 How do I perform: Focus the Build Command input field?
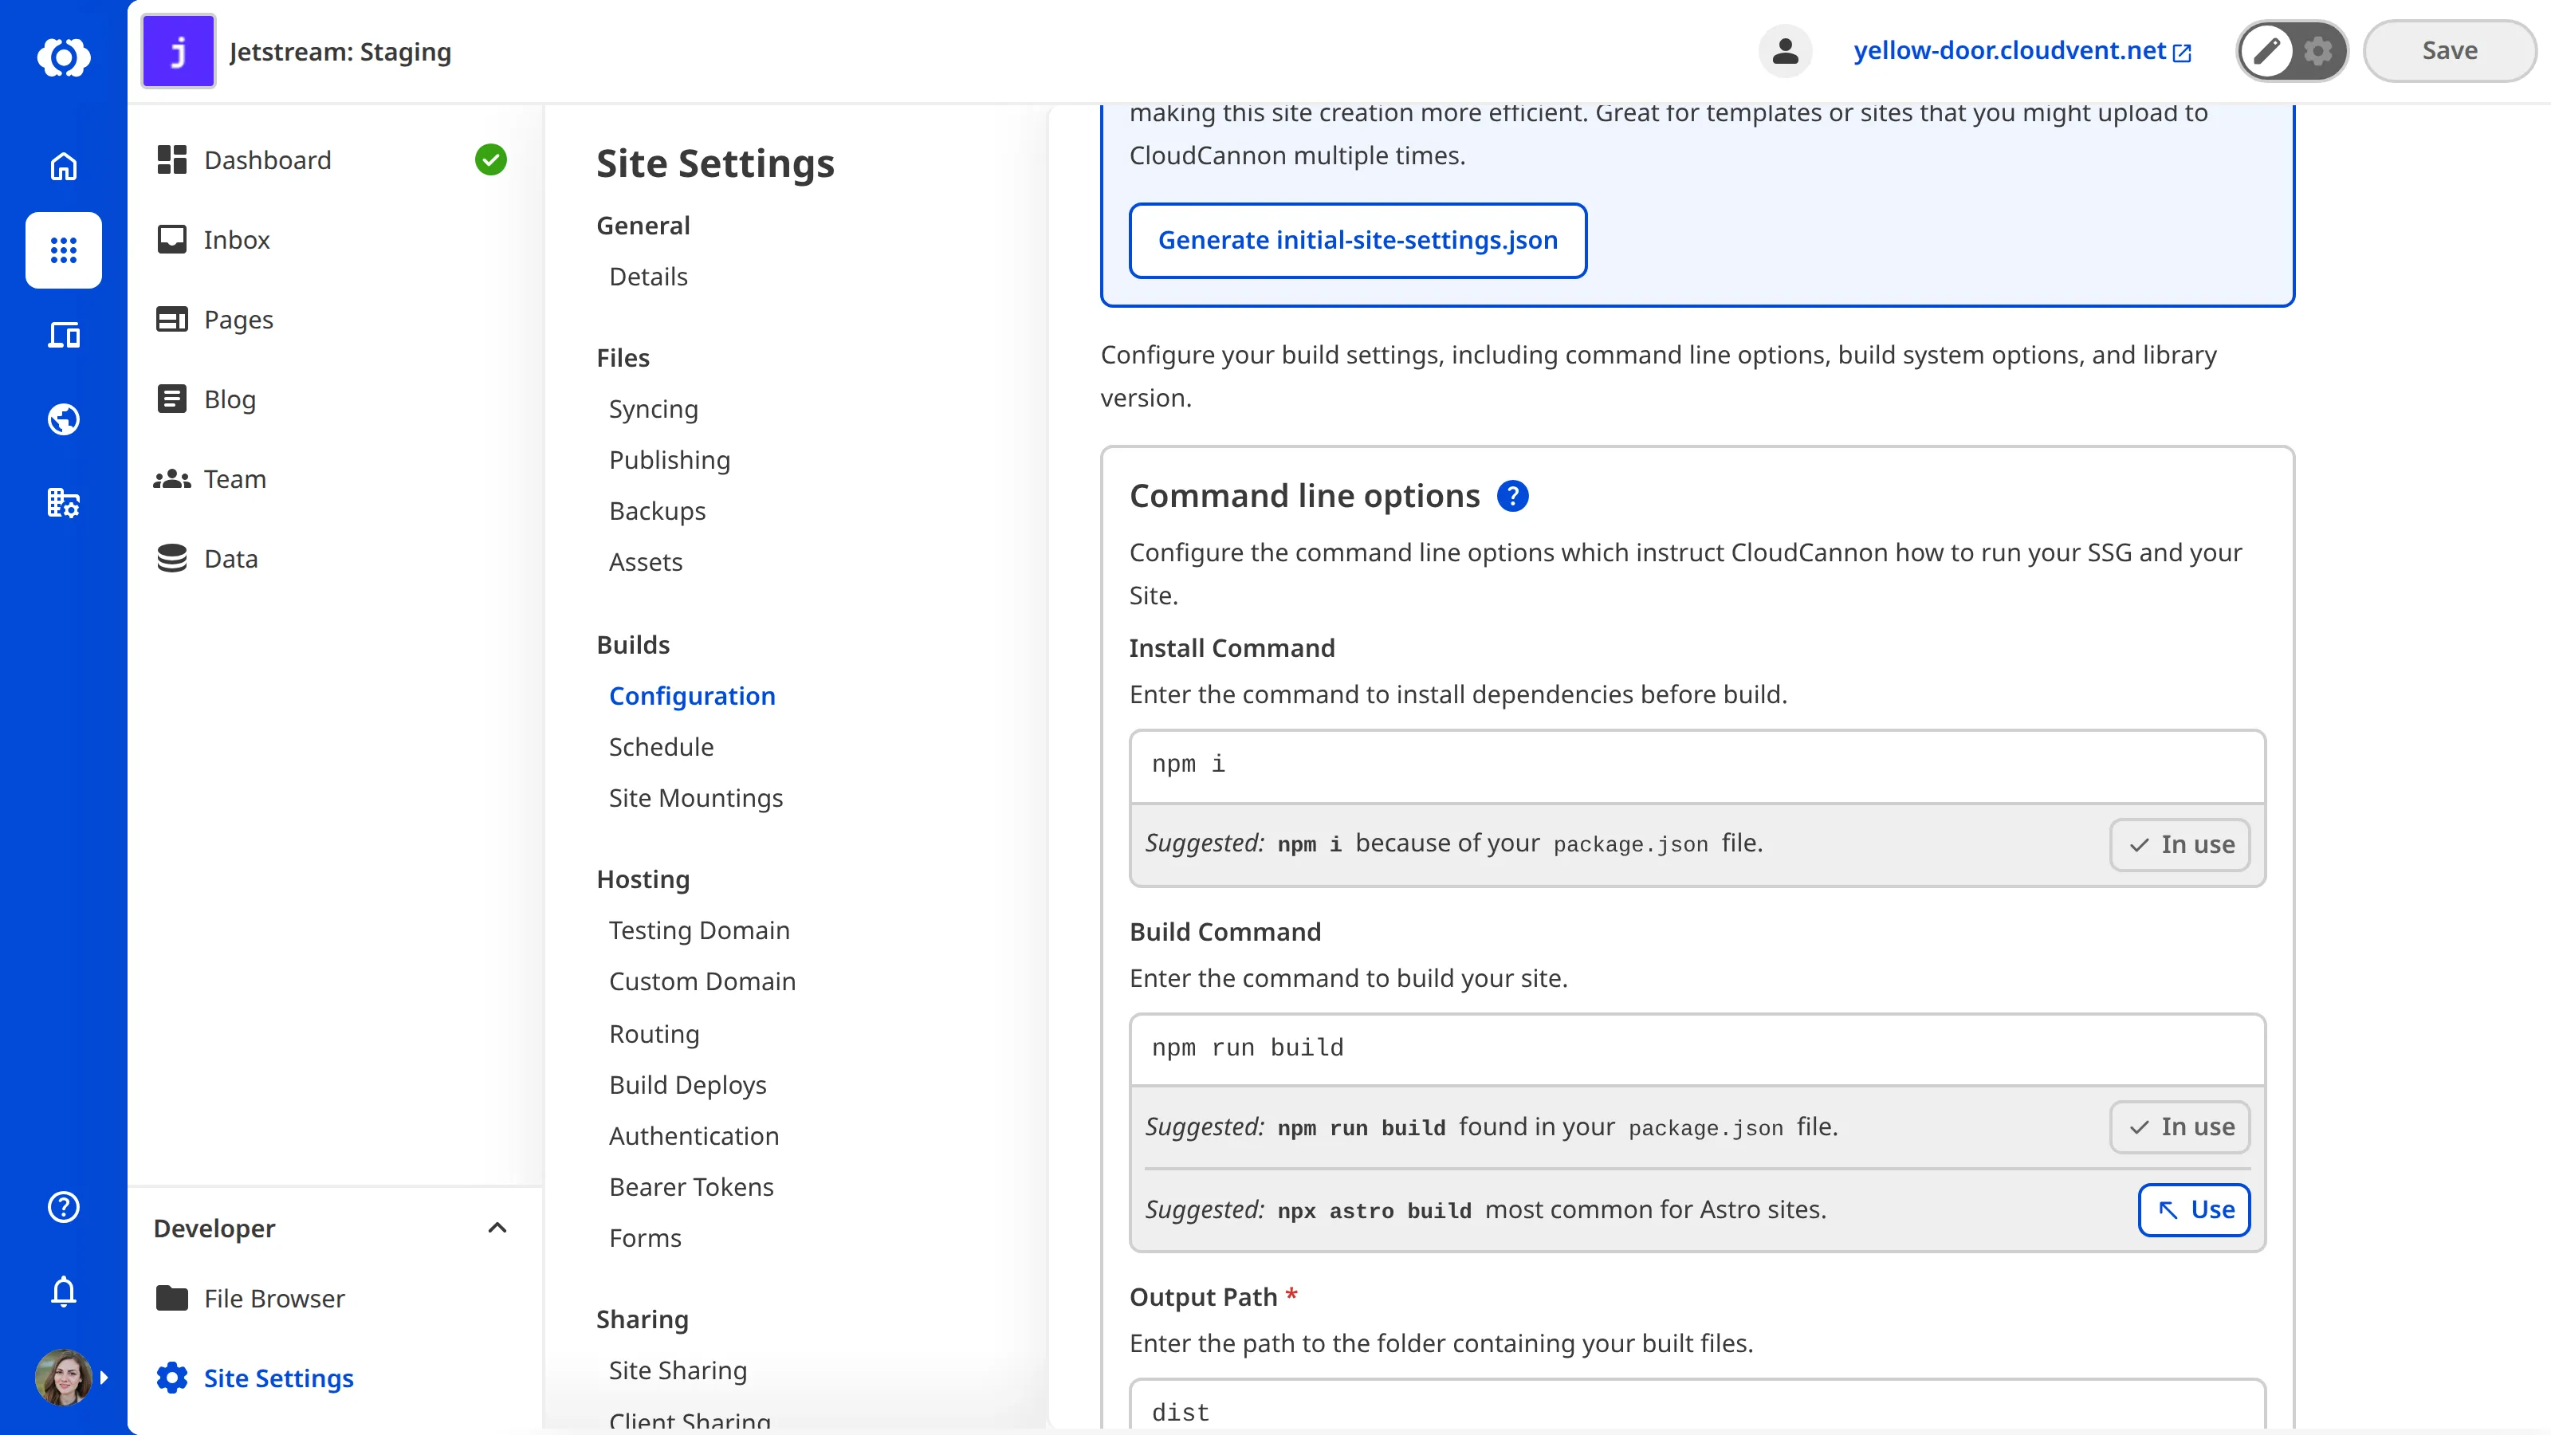[1697, 1049]
